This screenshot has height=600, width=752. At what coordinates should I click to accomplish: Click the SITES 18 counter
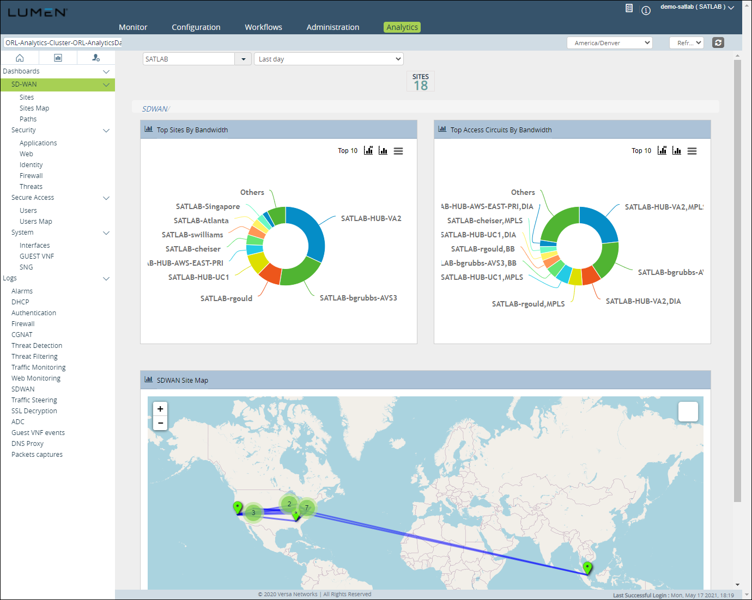click(x=420, y=81)
